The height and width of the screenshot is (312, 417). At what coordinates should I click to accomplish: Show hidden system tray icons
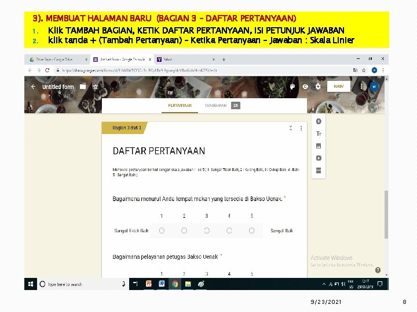324,284
